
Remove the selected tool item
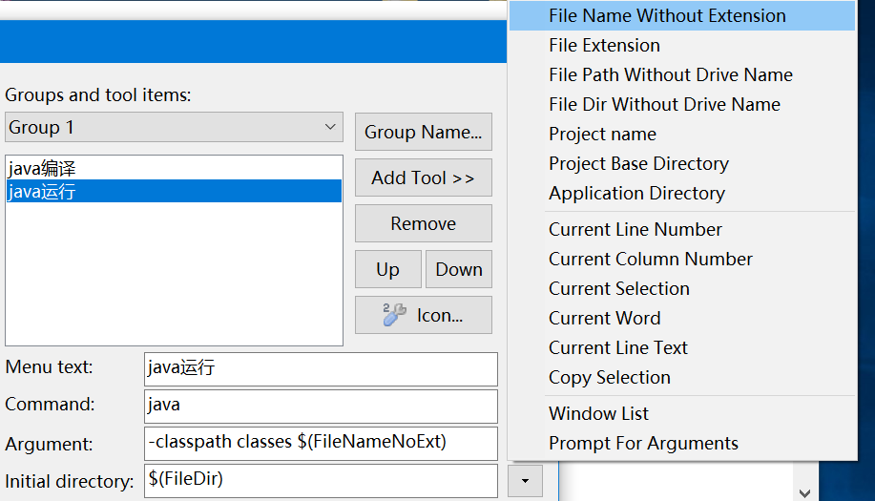[423, 223]
